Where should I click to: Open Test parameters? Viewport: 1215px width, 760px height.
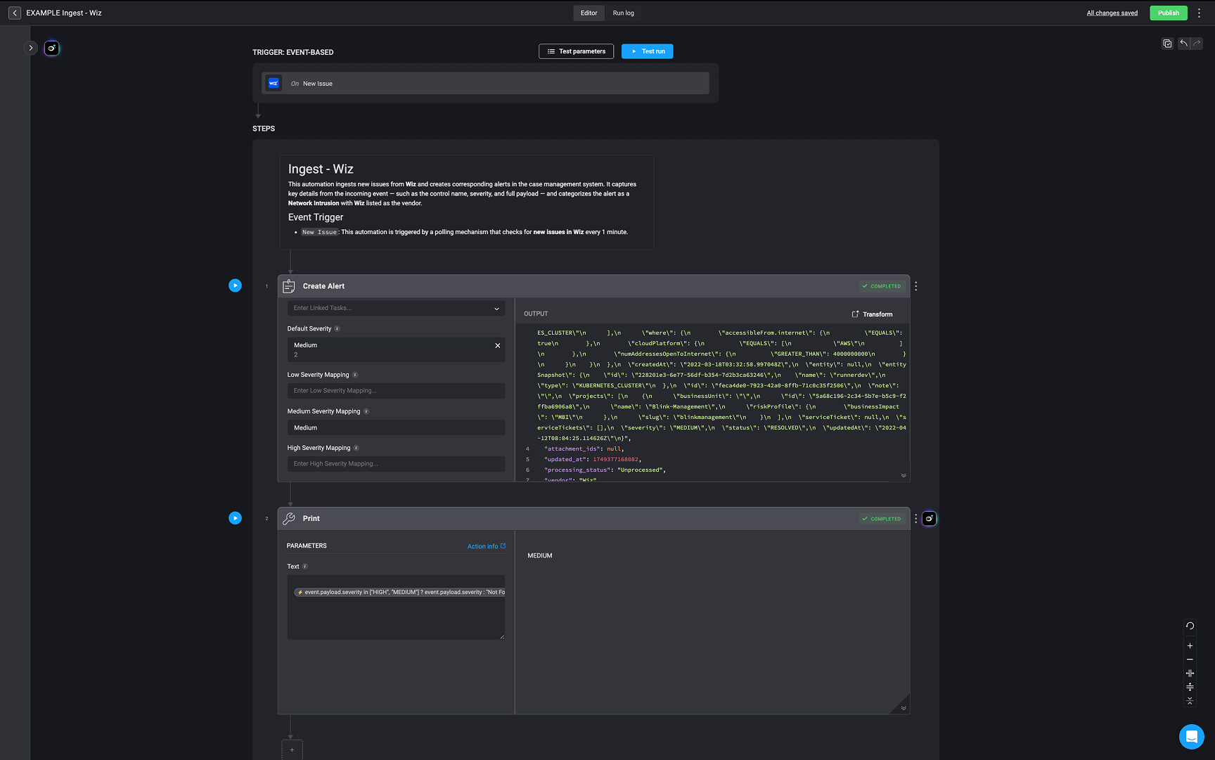(576, 51)
